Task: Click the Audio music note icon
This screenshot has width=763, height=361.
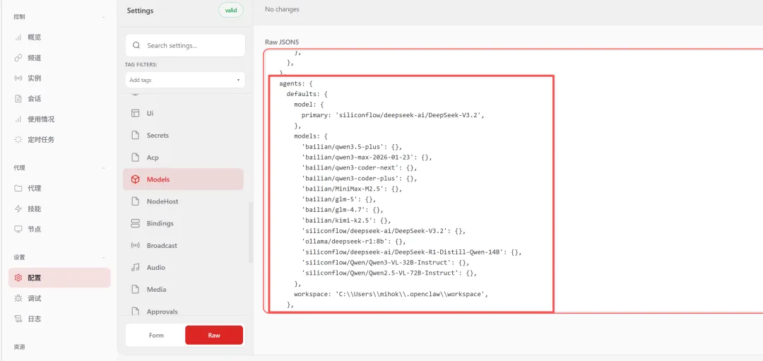Action: tap(135, 268)
